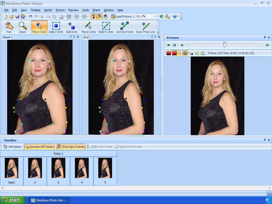The height and width of the screenshot is (204, 272).
Task: Open the Help icon dropdown arrow
Action: click(x=178, y=16)
